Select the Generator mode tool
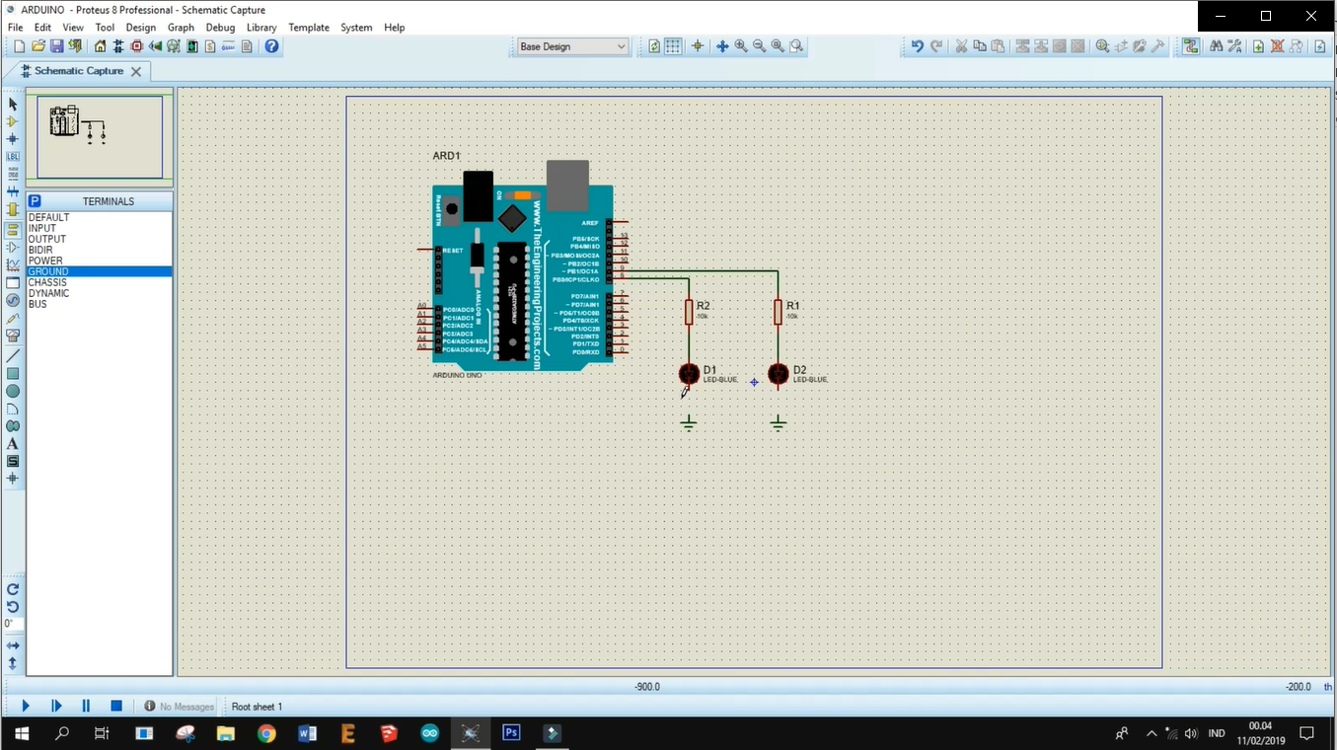Screen dimensions: 1337x750 (12, 298)
